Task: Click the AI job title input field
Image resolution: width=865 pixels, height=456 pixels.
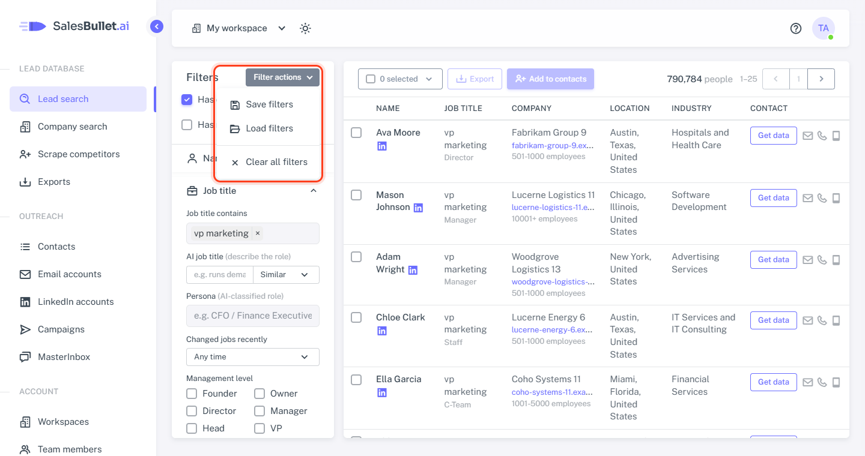Action: pyautogui.click(x=219, y=274)
